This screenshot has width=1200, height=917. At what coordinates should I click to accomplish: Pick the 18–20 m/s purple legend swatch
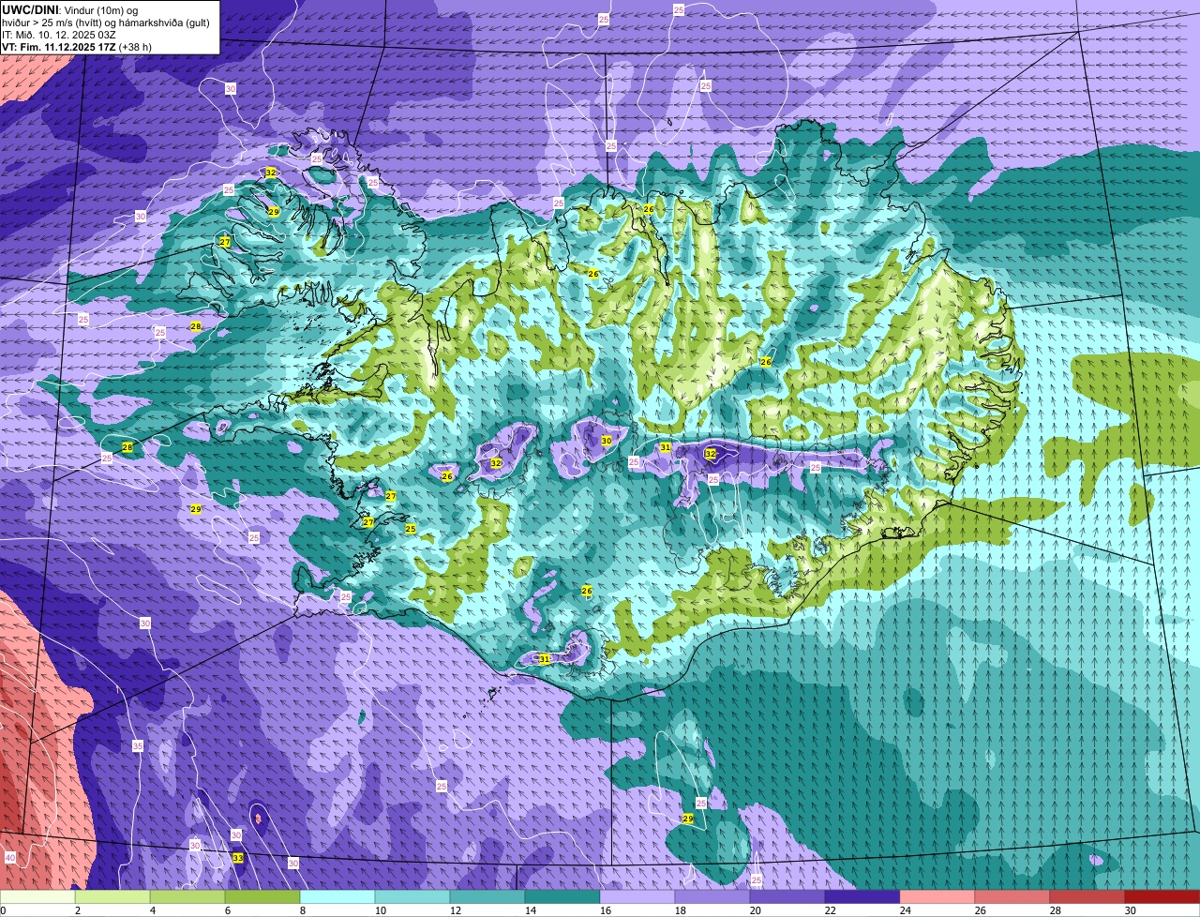(x=712, y=896)
